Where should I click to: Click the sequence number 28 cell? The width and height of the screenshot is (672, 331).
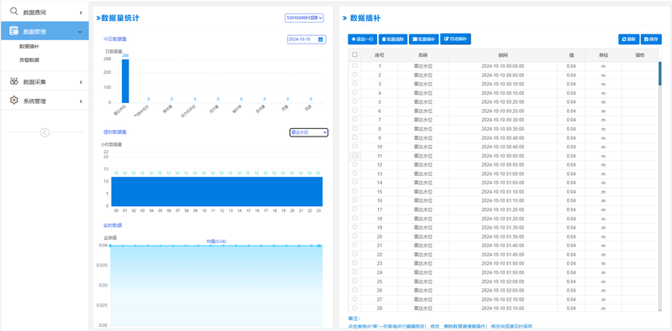380,308
